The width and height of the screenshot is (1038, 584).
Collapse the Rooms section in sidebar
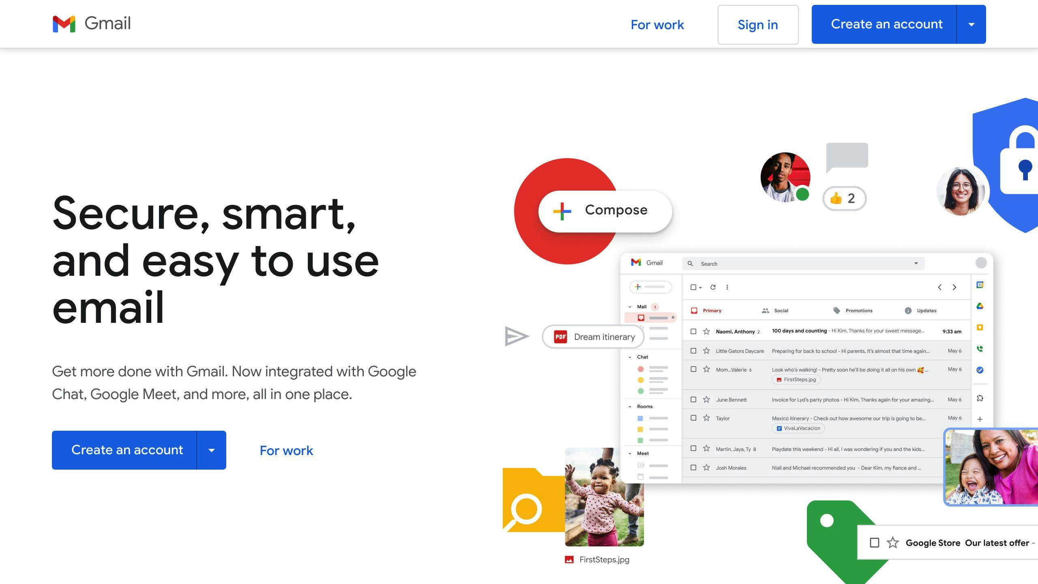[630, 407]
